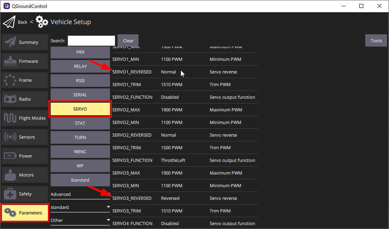Open Firmware setup via its download icon
Screen dimensions: 389x229
coord(10,61)
